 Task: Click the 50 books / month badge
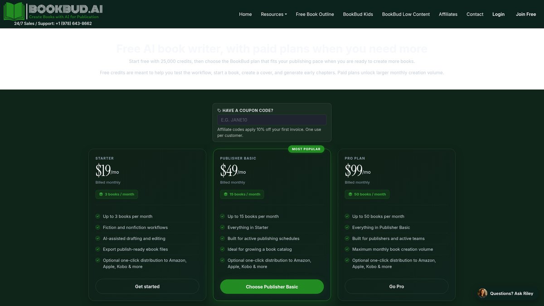click(x=367, y=194)
